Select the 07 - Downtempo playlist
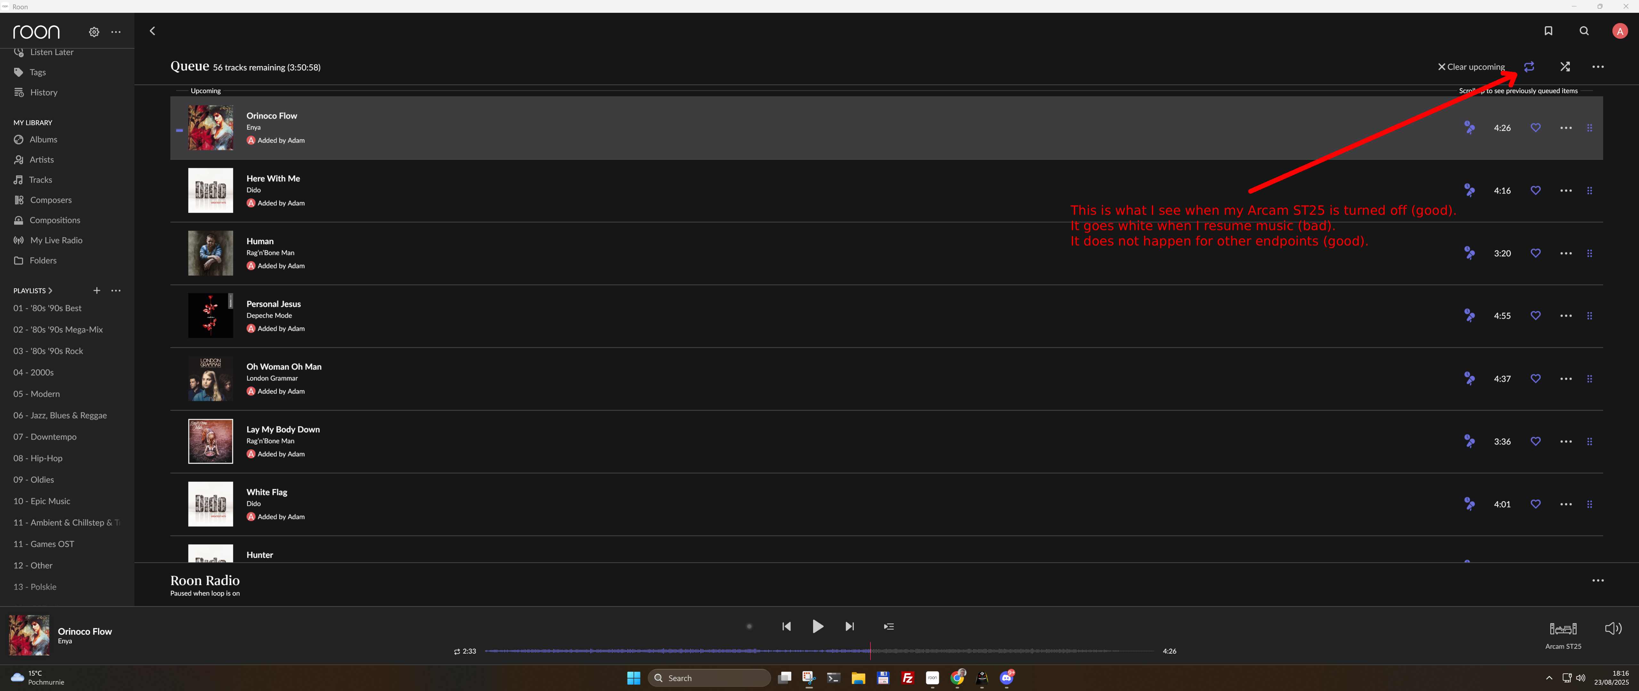The width and height of the screenshot is (1639, 691). coord(44,437)
